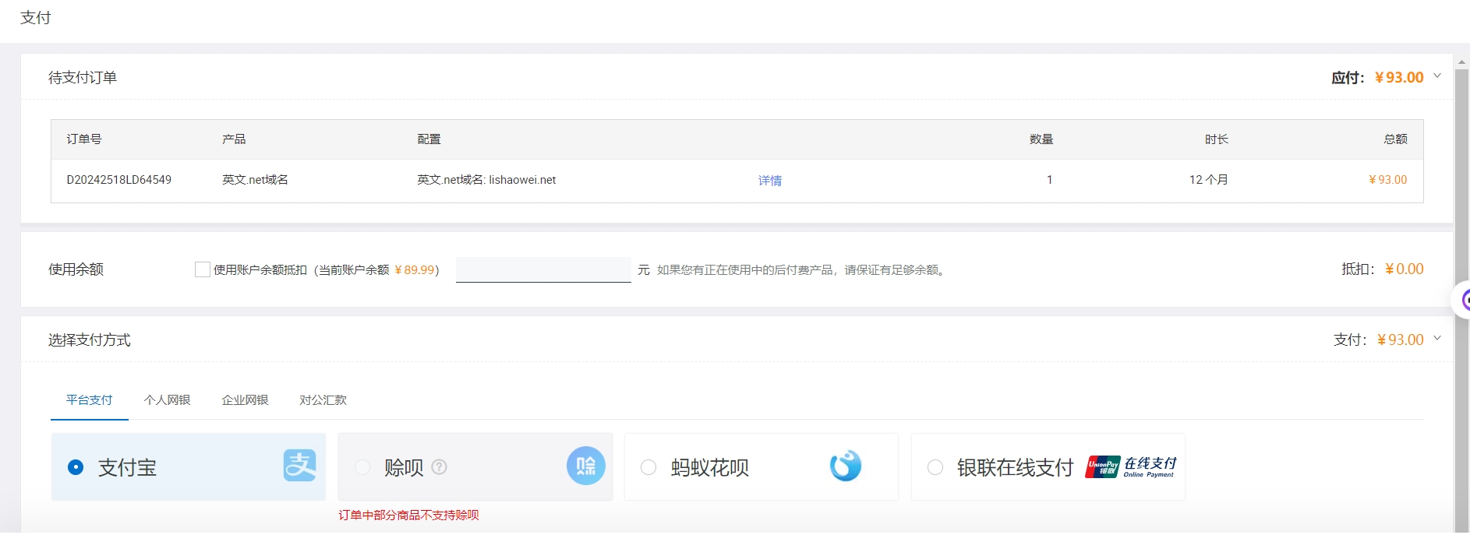The width and height of the screenshot is (1470, 556).
Task: Click the help question mark beside 赊呗
Action: coord(440,466)
